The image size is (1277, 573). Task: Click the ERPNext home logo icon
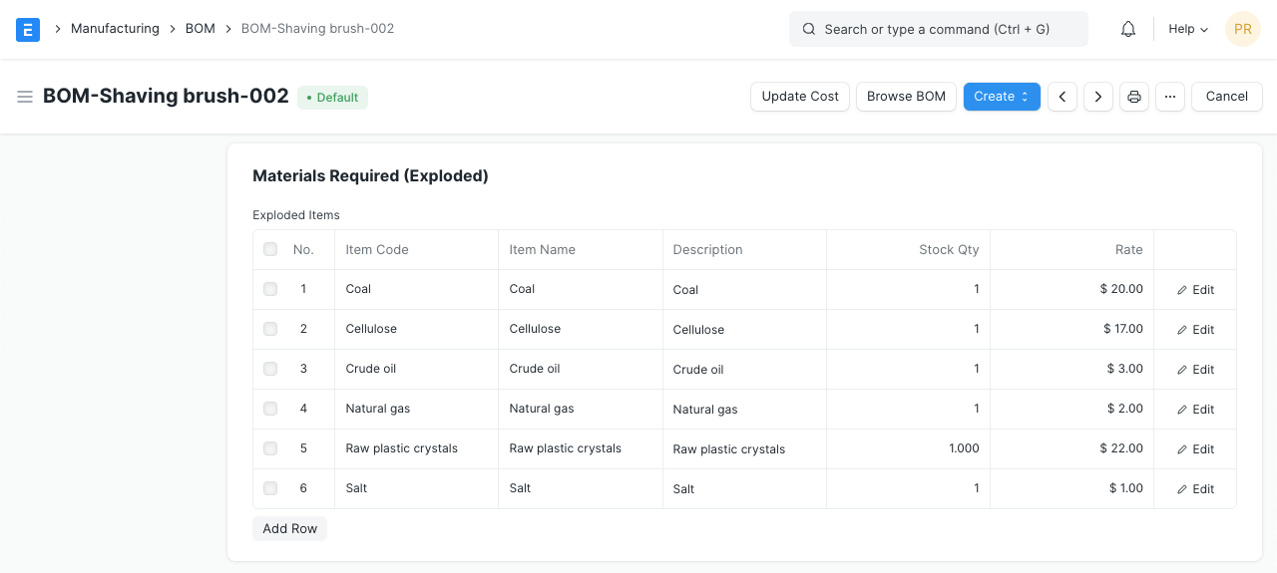tap(28, 29)
